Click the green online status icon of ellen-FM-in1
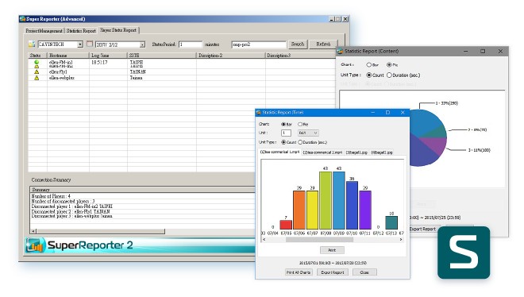The height and width of the screenshot is (297, 524). pyautogui.click(x=37, y=62)
